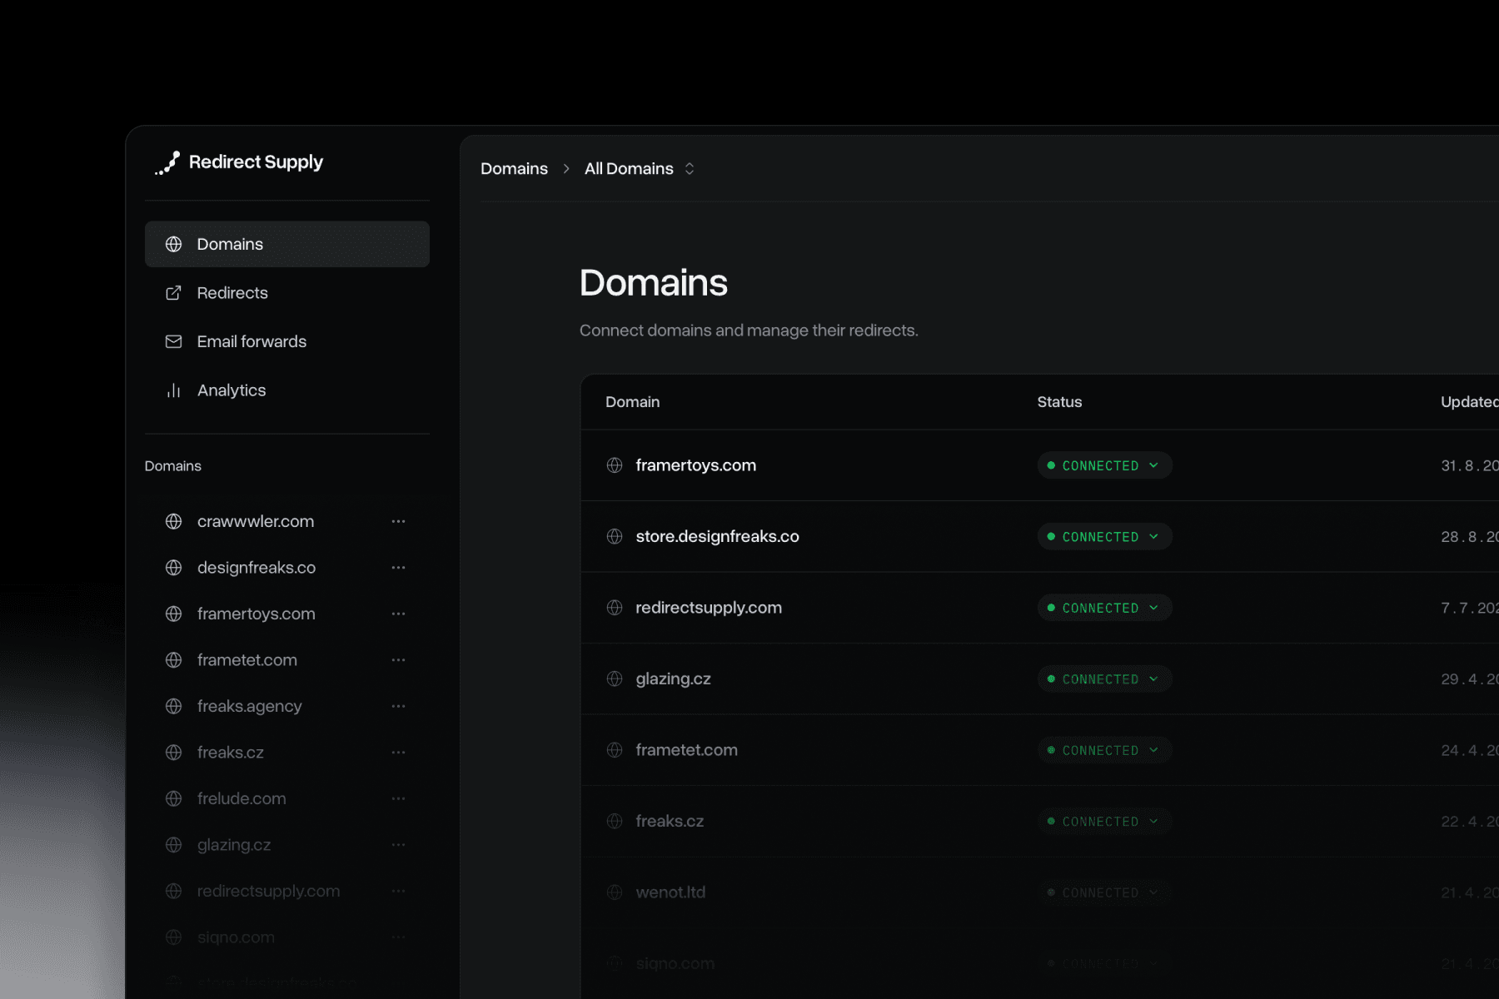The image size is (1499, 999).
Task: Open more options for sidebar frametet.com
Action: (398, 660)
